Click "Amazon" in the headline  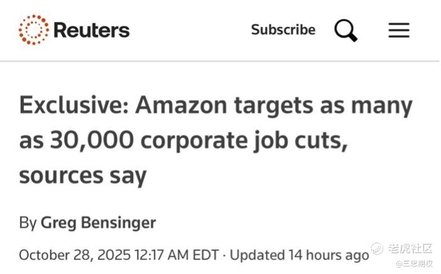tap(183, 105)
